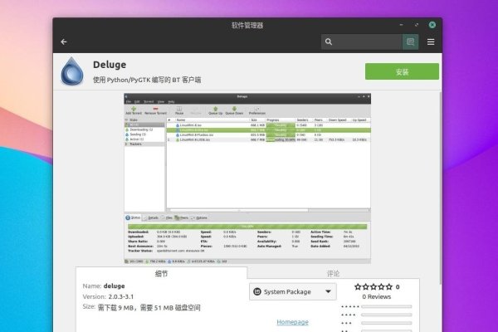
Task: Click the description '使用 Python/PyGTK 编写的 BT 客户端'
Action: [147, 80]
